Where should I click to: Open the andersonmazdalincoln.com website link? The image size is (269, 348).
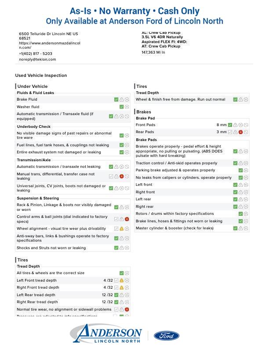tap(49, 45)
